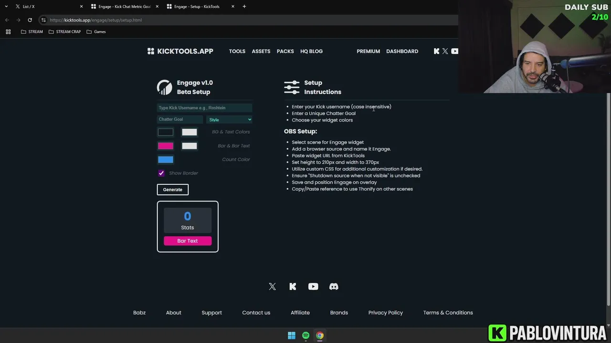The width and height of the screenshot is (611, 343).
Task: Open the Style dropdown
Action: tap(230, 120)
